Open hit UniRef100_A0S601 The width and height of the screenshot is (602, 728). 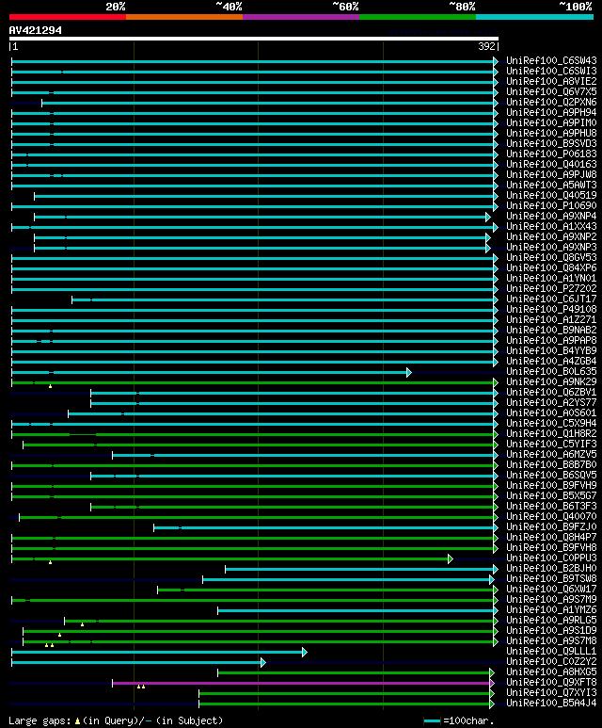pyautogui.click(x=551, y=413)
